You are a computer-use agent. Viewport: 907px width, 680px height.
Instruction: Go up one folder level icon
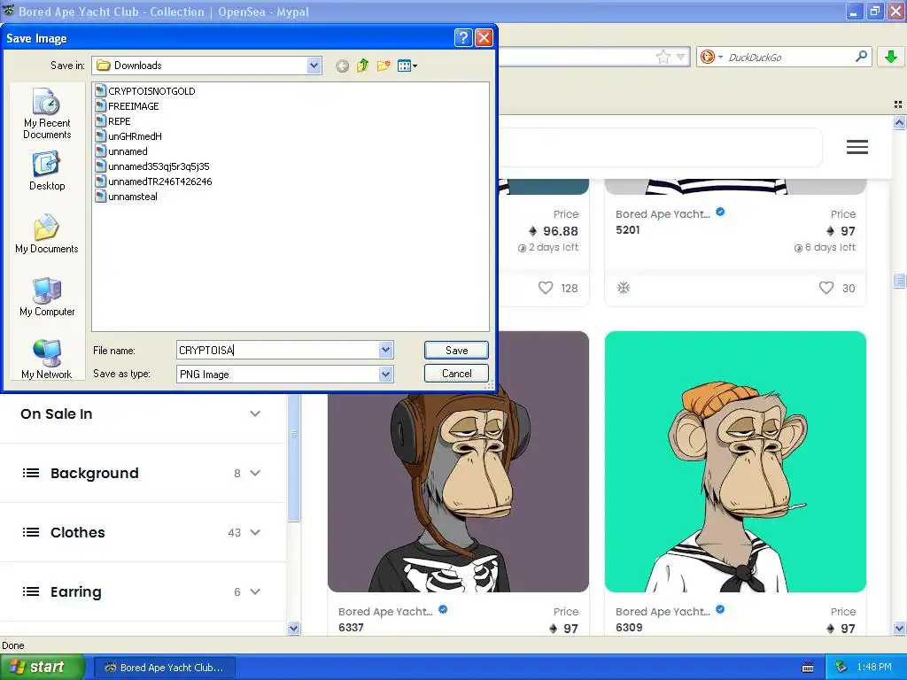[x=362, y=66]
